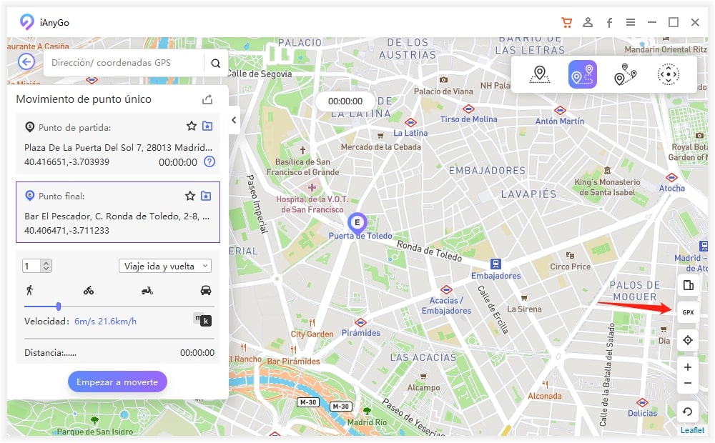Image resolution: width=715 pixels, height=443 pixels.
Task: Click the Embajadores station label on map
Action: point(495,276)
